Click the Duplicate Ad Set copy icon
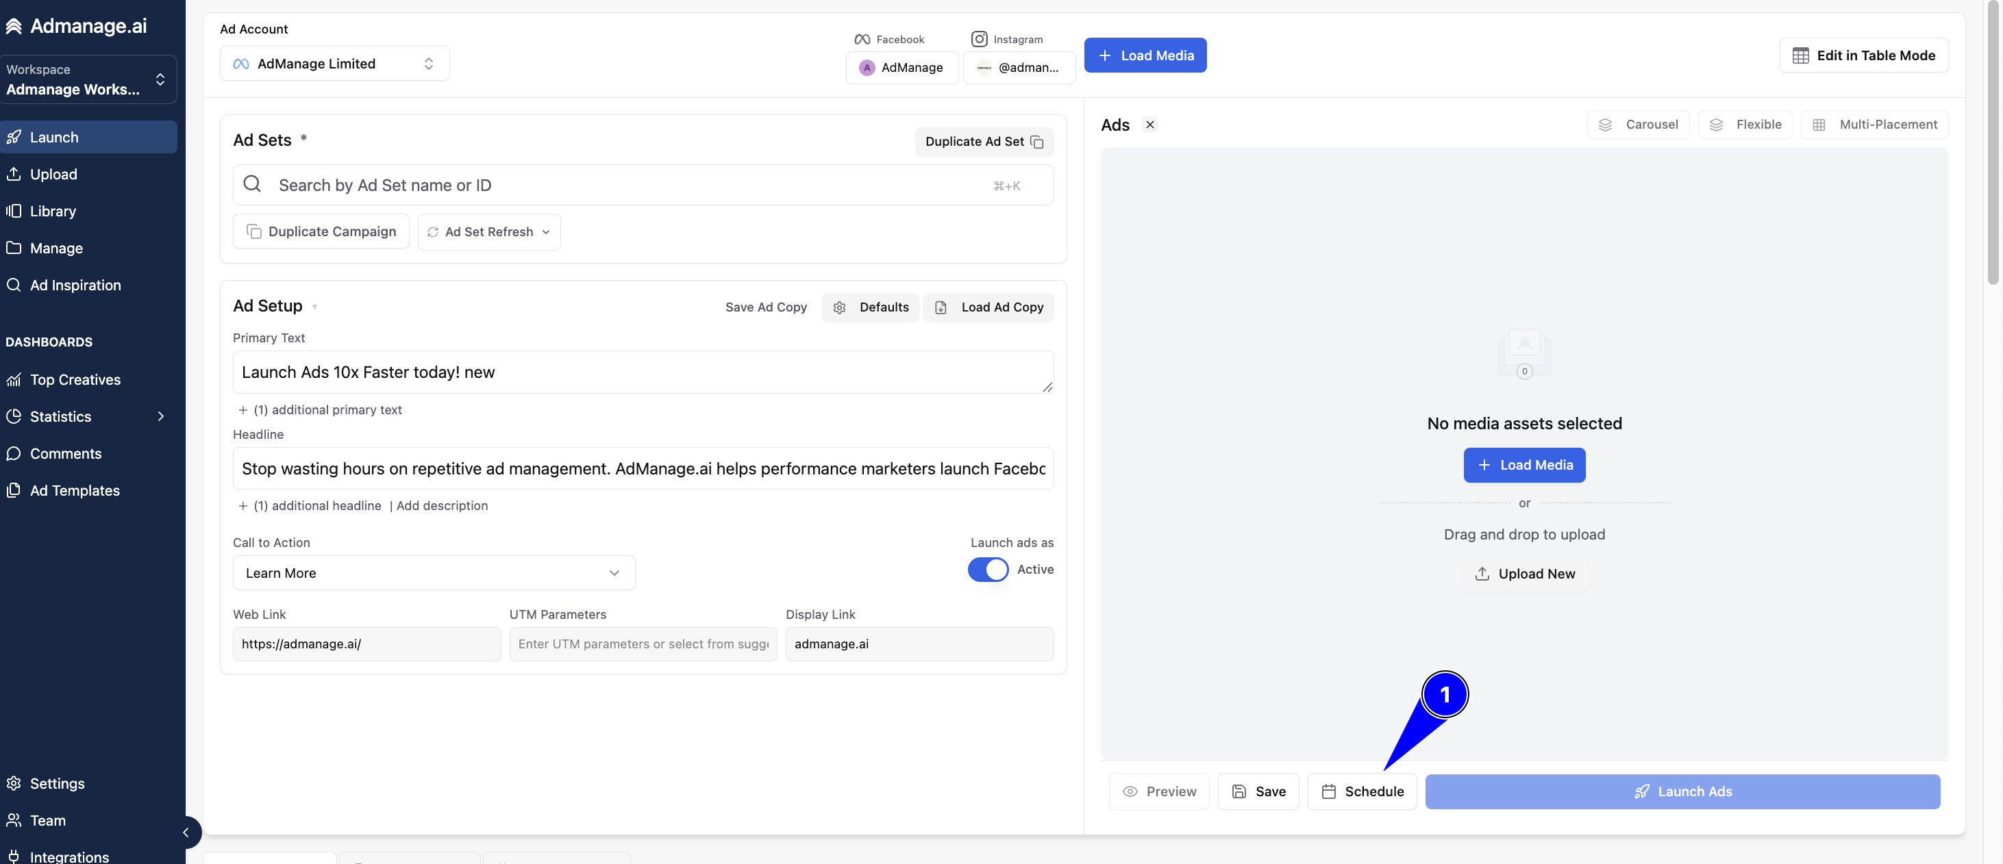Viewport: 2003px width, 864px height. [1036, 142]
